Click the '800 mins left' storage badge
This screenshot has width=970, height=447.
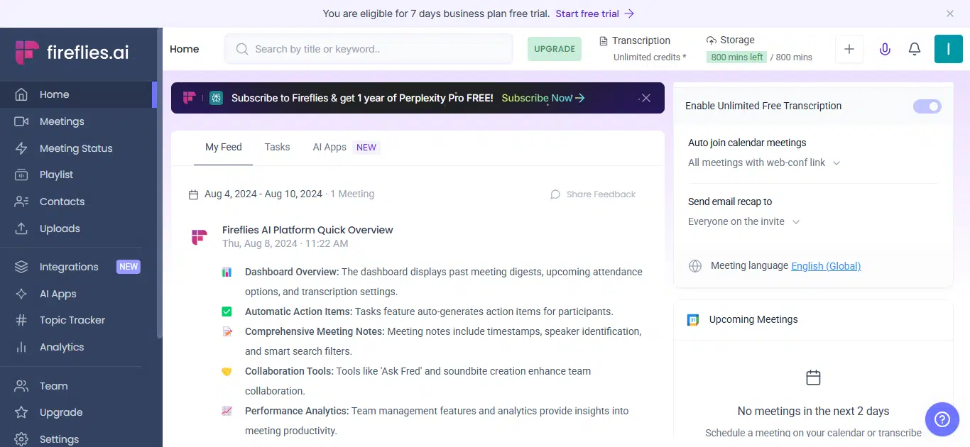pyautogui.click(x=737, y=57)
